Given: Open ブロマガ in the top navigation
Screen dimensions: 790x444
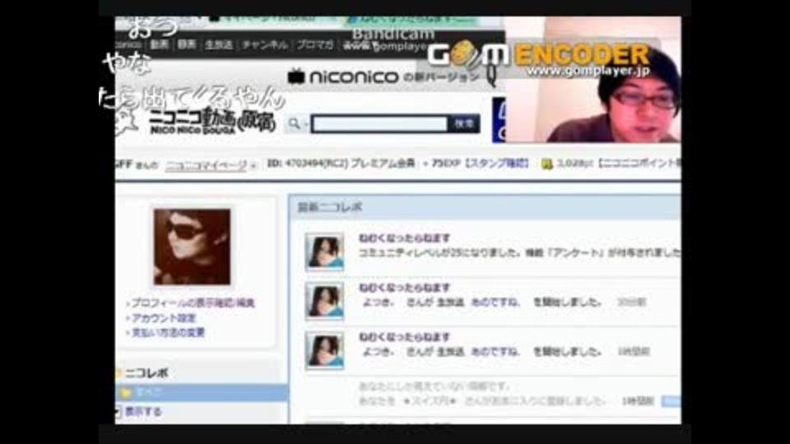Looking at the screenshot, I should point(315,44).
